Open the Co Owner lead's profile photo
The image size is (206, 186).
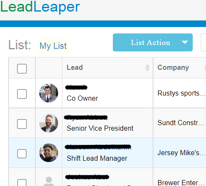(x=49, y=93)
